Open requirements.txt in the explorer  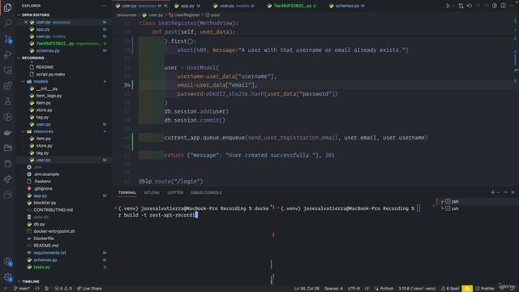coord(49,252)
